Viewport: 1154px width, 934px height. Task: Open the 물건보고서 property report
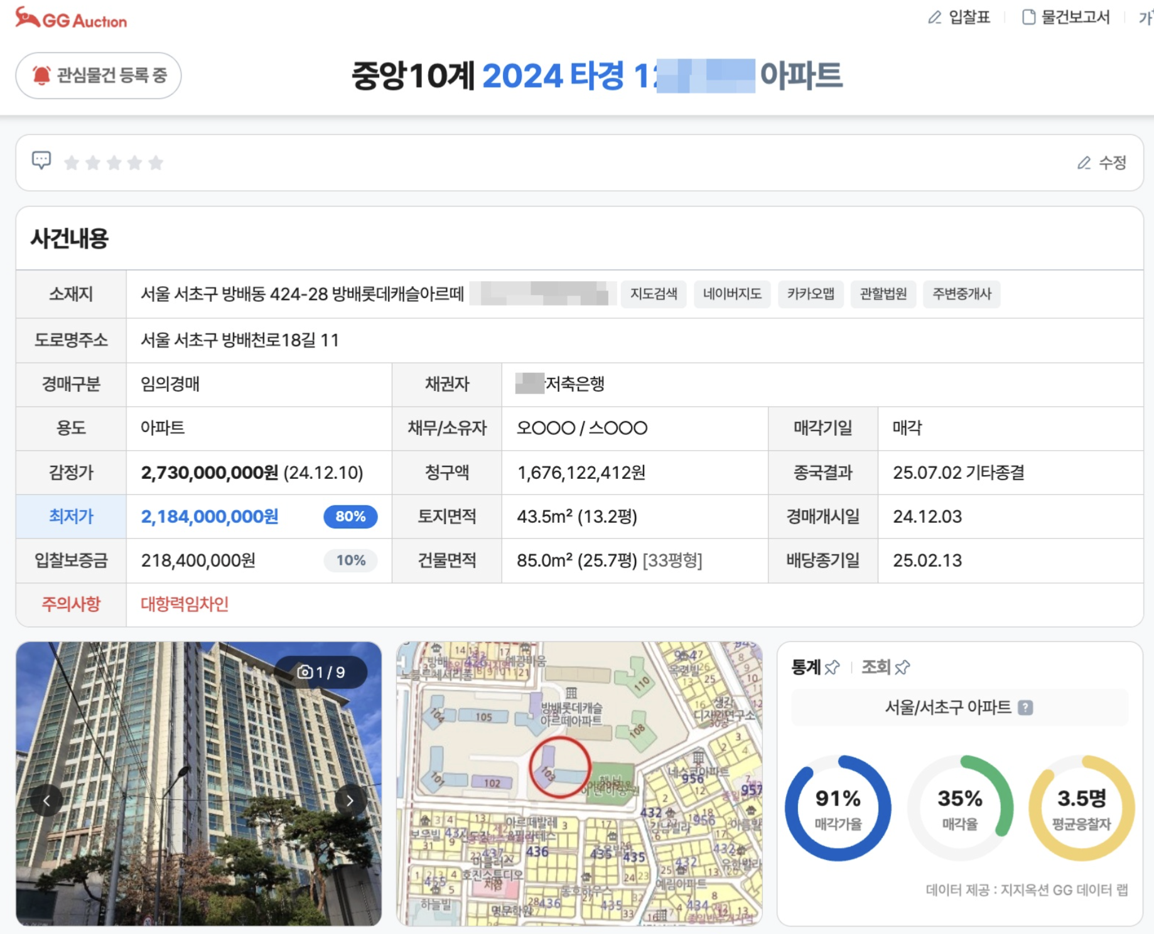click(x=1065, y=18)
